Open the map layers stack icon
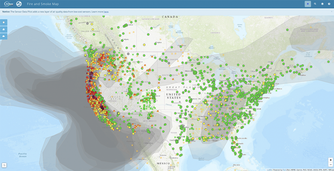334x171 pixels. [322, 4]
